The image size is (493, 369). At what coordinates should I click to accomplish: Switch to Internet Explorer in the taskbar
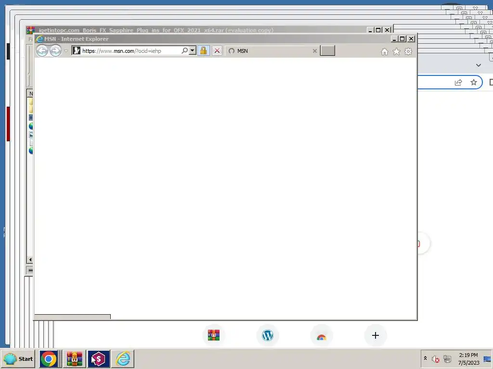pos(123,358)
